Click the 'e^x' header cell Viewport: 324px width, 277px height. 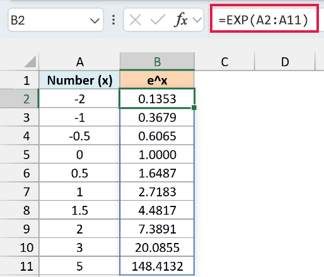[157, 80]
